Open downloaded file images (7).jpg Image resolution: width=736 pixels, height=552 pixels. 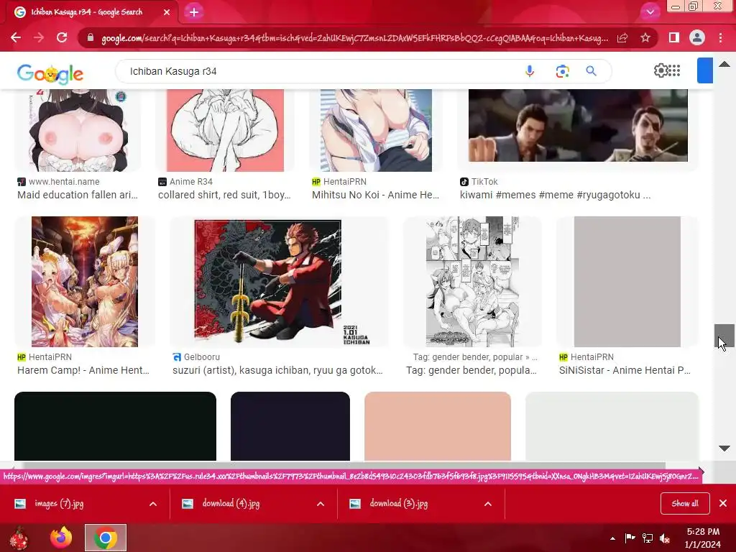59,504
